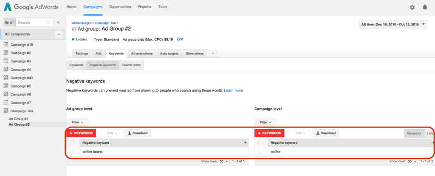Select the Keywords sub-tab
The height and width of the screenshot is (176, 435).
tap(76, 65)
